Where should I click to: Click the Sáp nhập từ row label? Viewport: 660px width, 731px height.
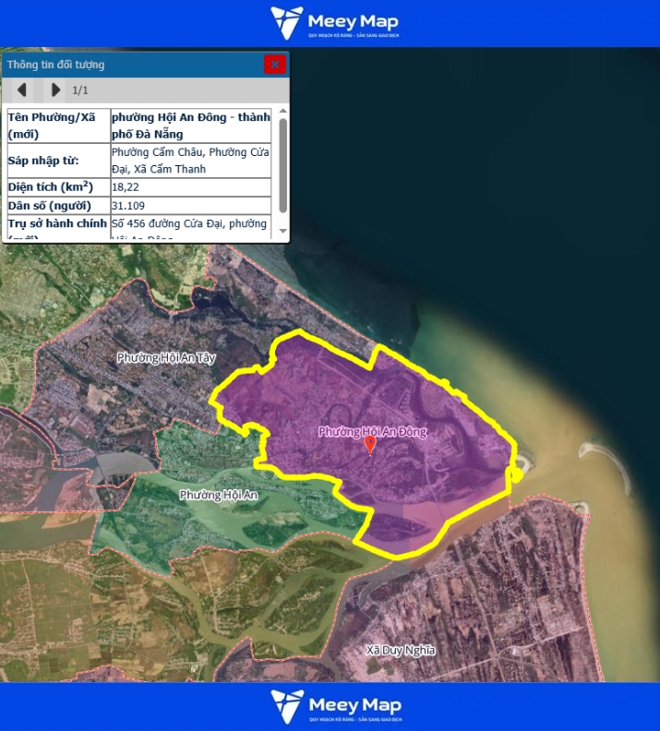click(x=57, y=161)
